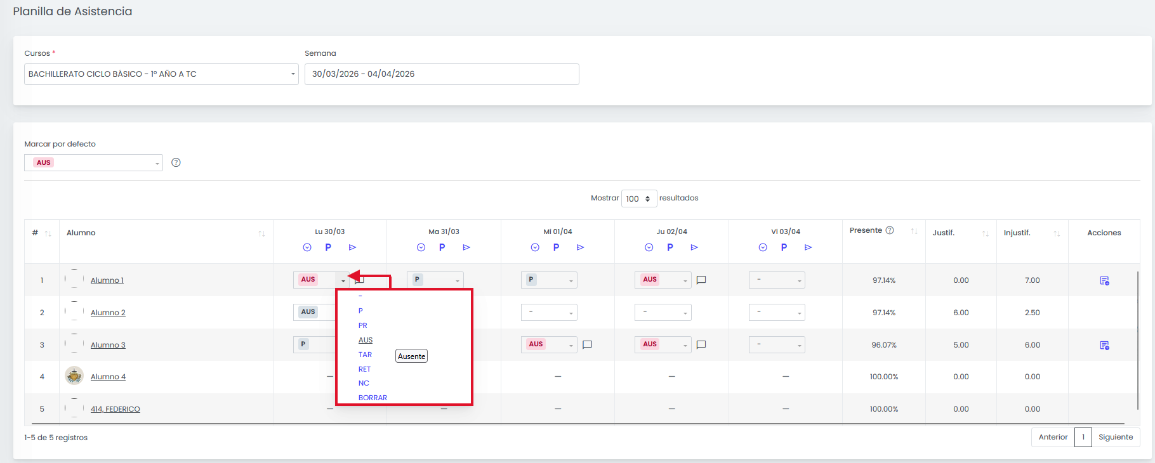
Task: Open Alumno 1 AUS dropdown for Ju 02/04
Action: click(x=663, y=280)
